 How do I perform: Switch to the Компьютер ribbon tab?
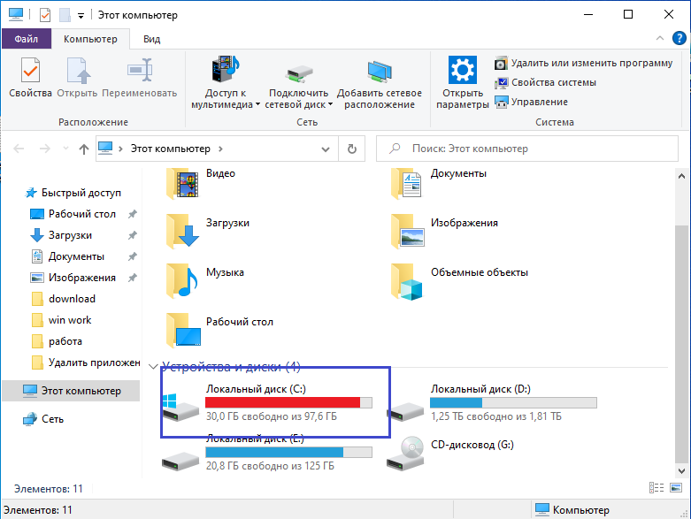(x=90, y=39)
